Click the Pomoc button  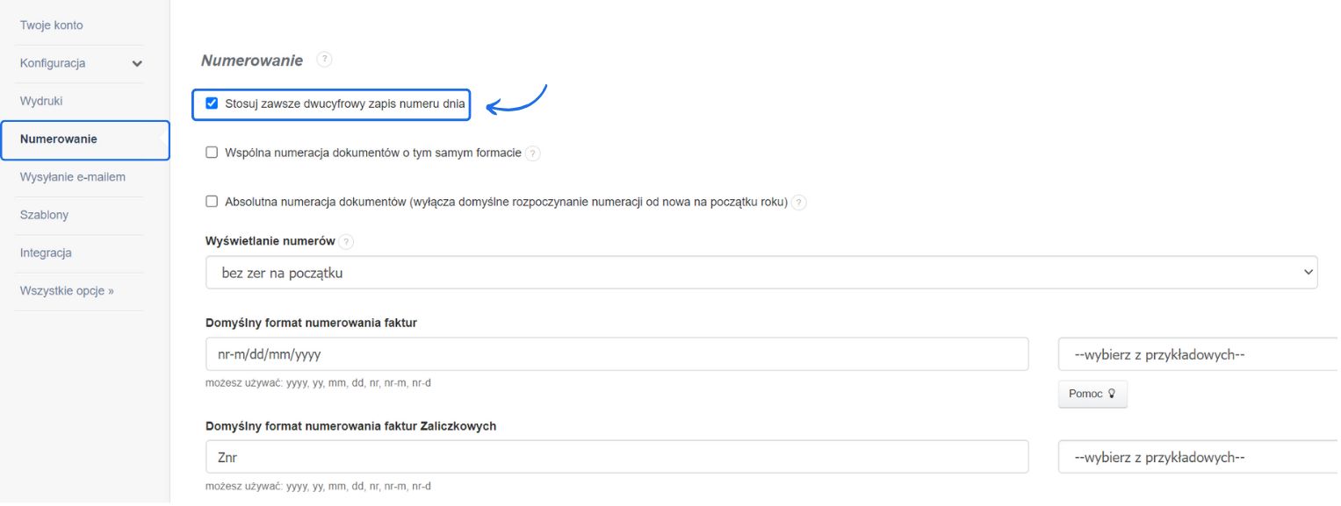click(1092, 395)
